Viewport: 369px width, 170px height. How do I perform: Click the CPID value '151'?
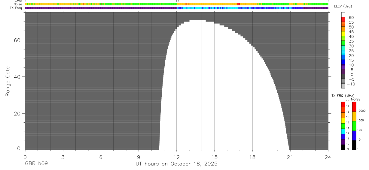pos(176,1)
